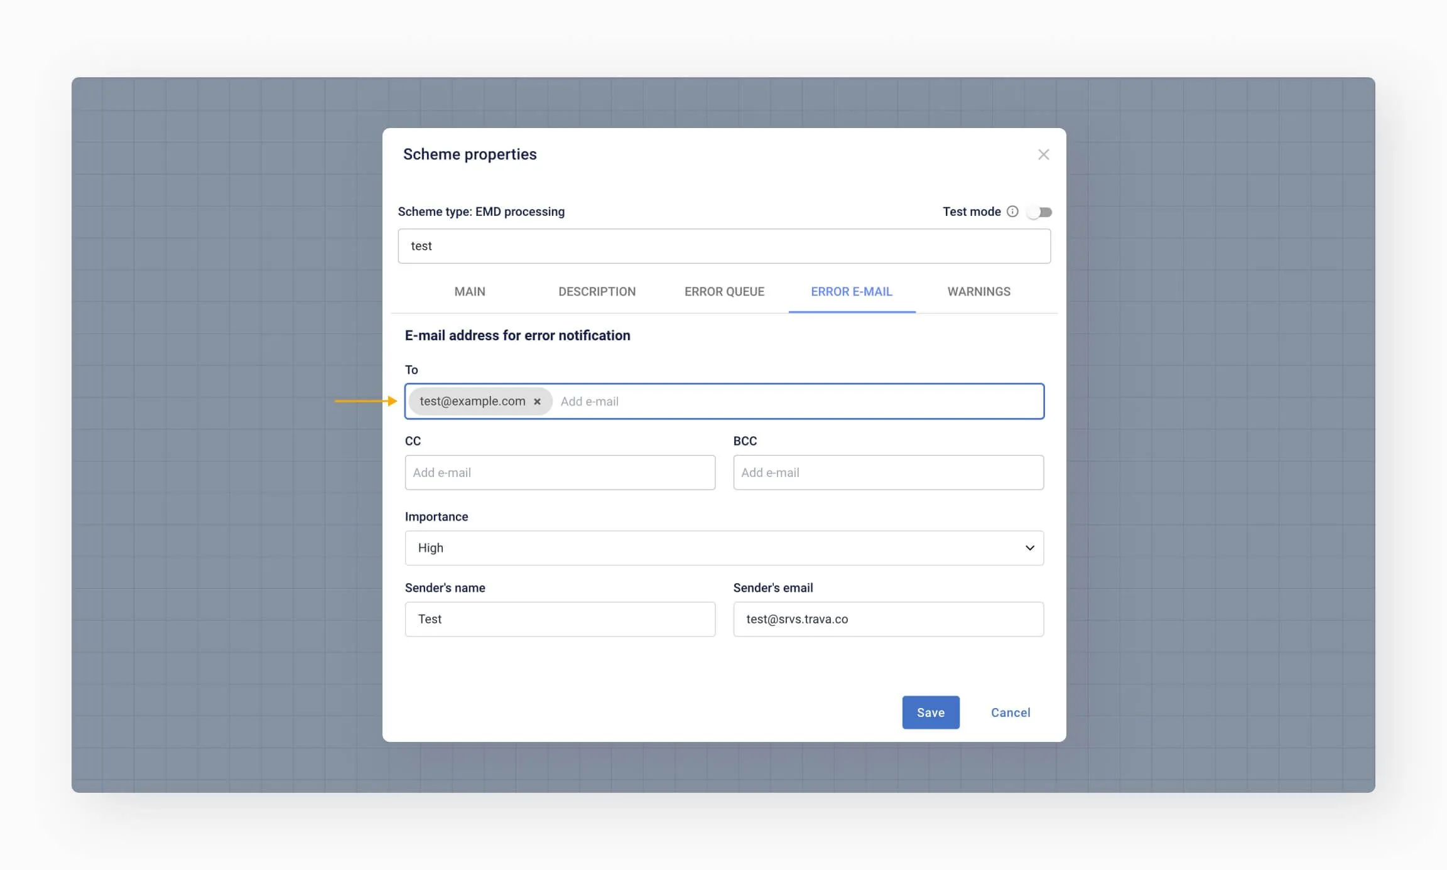The height and width of the screenshot is (870, 1447).
Task: Click the Cancel link
Action: coord(1010,712)
